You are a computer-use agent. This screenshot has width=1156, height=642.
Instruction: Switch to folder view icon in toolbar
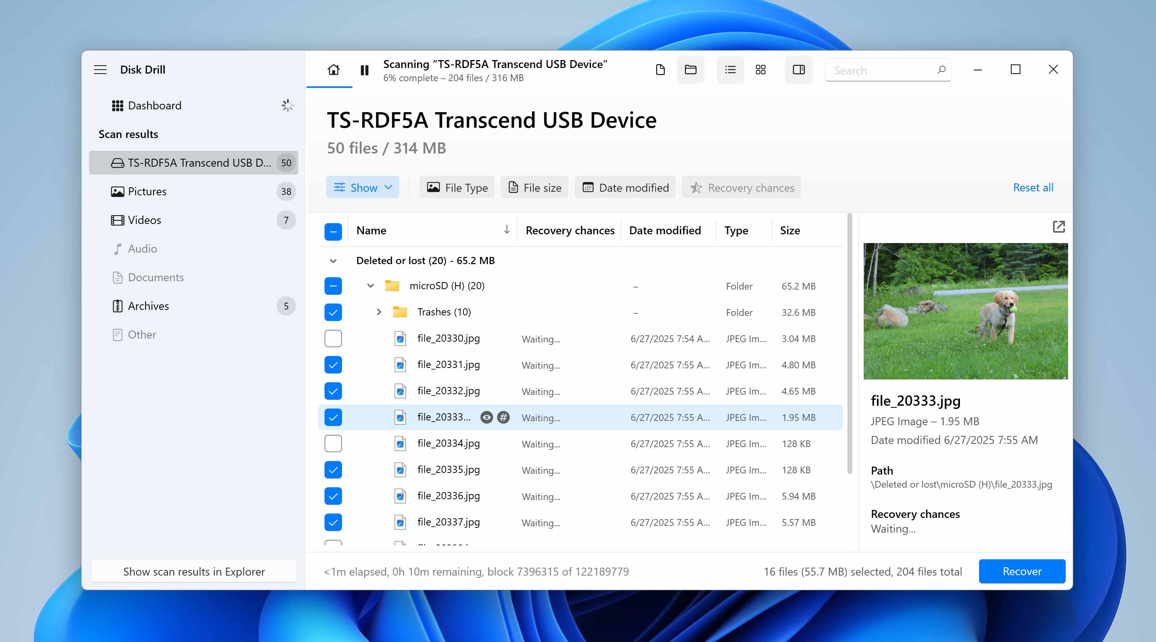tap(691, 70)
